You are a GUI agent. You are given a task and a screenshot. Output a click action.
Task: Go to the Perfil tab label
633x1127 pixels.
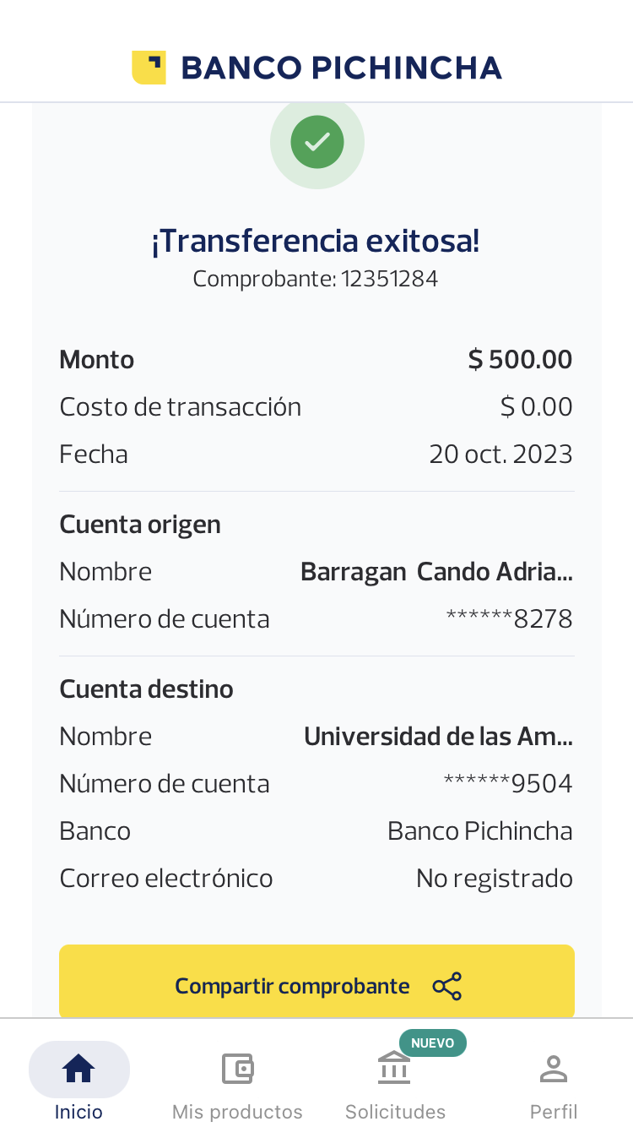[554, 1111]
